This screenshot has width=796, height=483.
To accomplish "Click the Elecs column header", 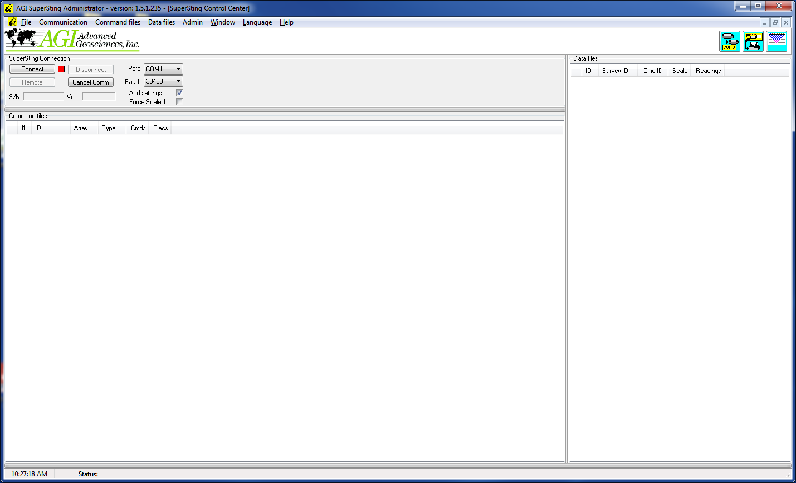I will click(x=160, y=128).
